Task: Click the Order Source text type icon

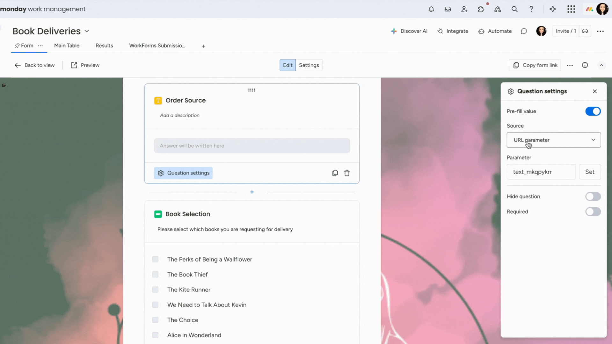Action: pyautogui.click(x=158, y=101)
